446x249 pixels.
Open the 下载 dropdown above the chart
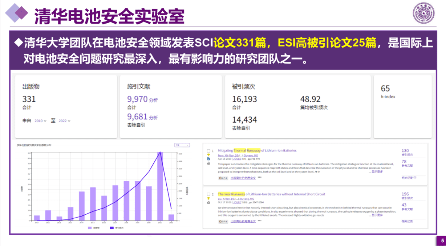pos(182,145)
